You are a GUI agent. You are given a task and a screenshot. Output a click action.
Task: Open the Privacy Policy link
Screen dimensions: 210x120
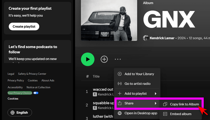[16, 80]
